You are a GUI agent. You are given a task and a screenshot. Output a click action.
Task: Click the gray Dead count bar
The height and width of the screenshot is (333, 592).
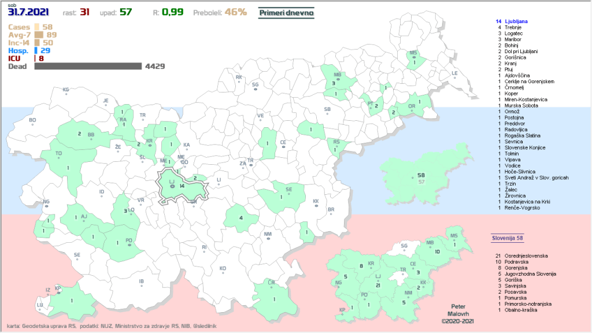[88, 66]
